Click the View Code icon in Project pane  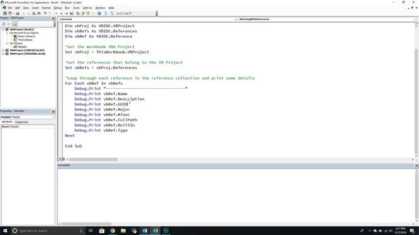click(3, 23)
